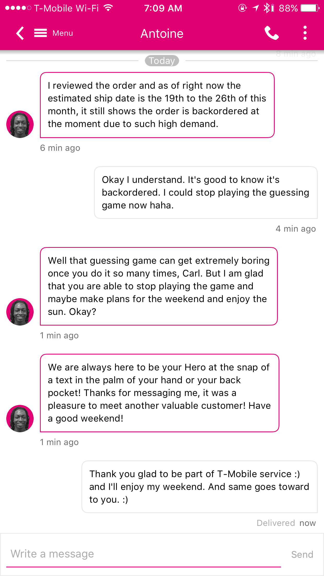Tap the Bluetooth icon in status bar
324x576 pixels.
coord(267,8)
